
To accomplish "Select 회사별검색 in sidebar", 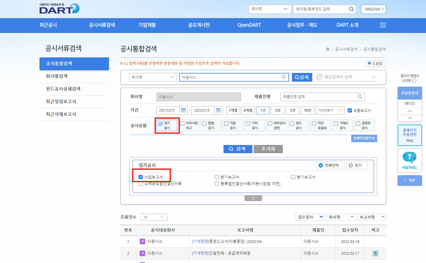I will [74, 76].
